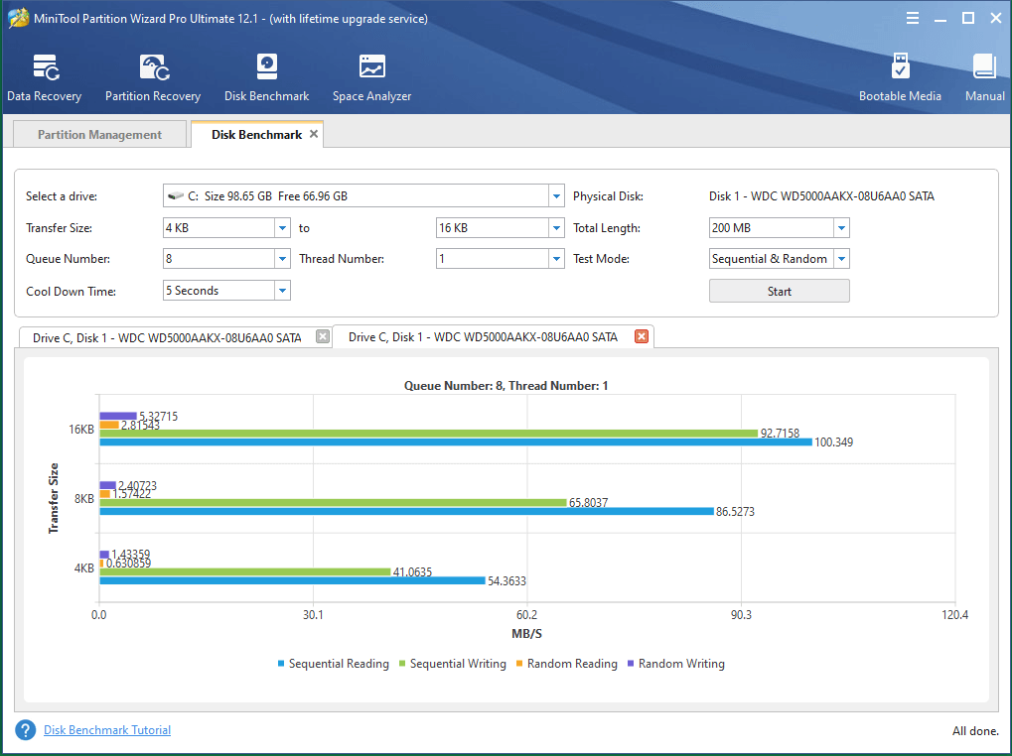Expand the Total Length dropdown

click(x=841, y=227)
